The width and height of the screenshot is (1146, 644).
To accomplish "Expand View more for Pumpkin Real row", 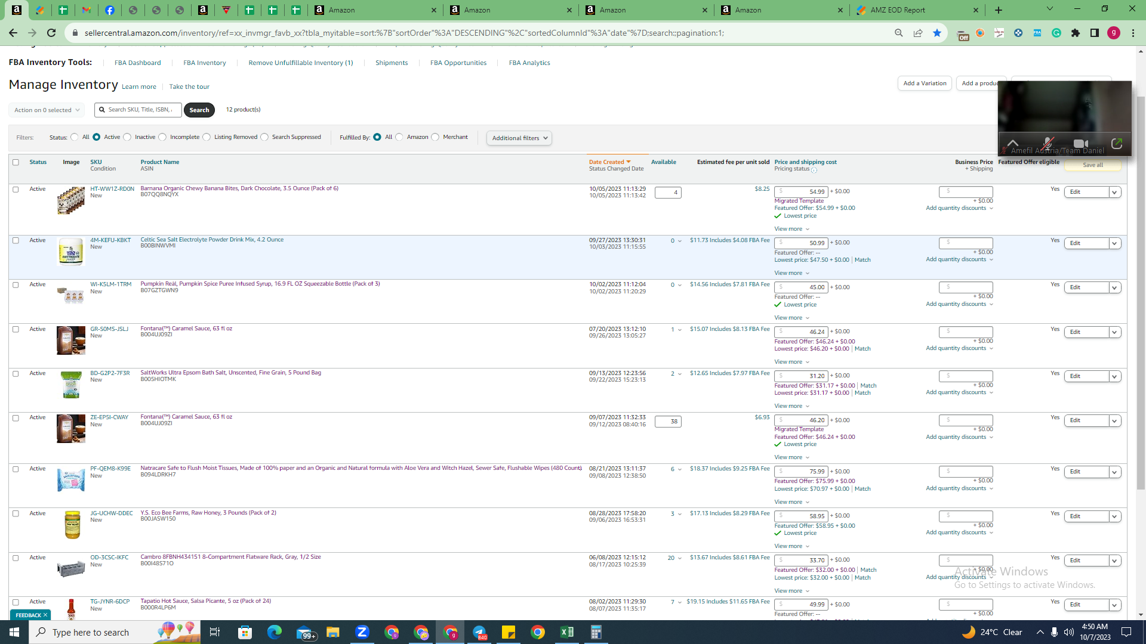I will pos(792,318).
